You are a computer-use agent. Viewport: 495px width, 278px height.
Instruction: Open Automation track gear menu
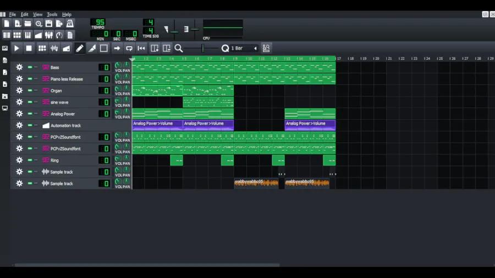point(19,125)
